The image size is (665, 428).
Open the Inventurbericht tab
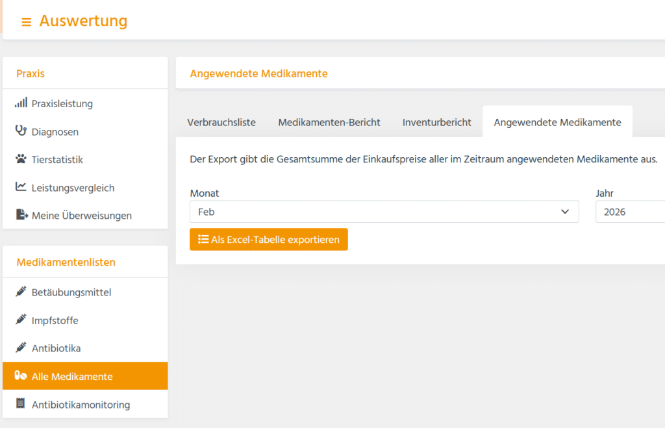tap(437, 122)
